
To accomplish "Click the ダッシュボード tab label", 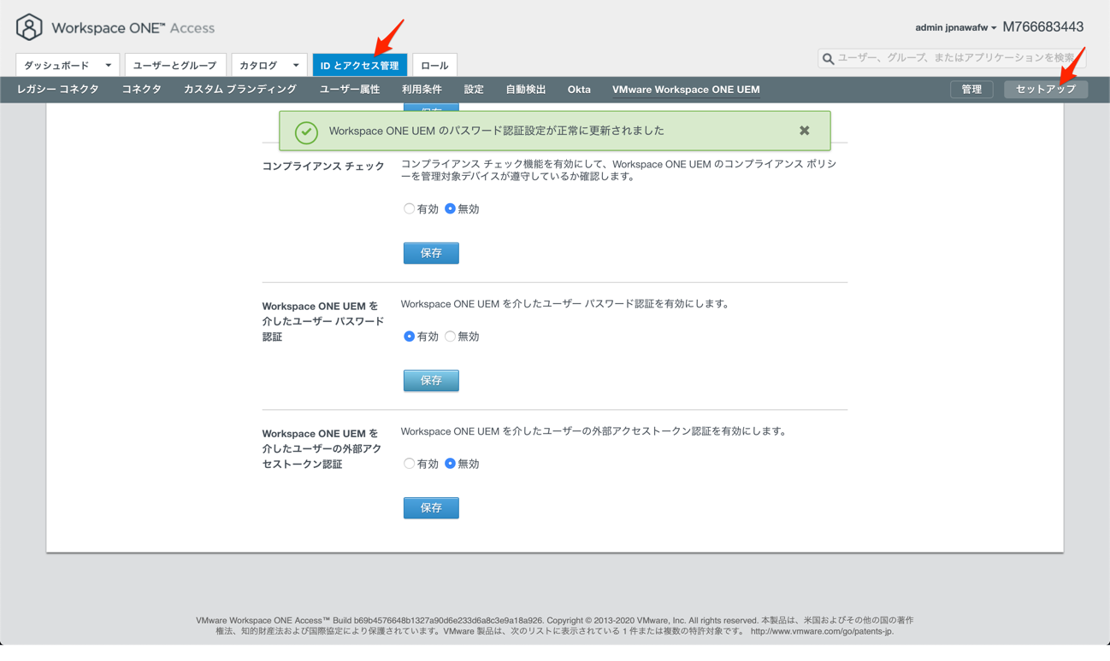I will click(x=56, y=65).
